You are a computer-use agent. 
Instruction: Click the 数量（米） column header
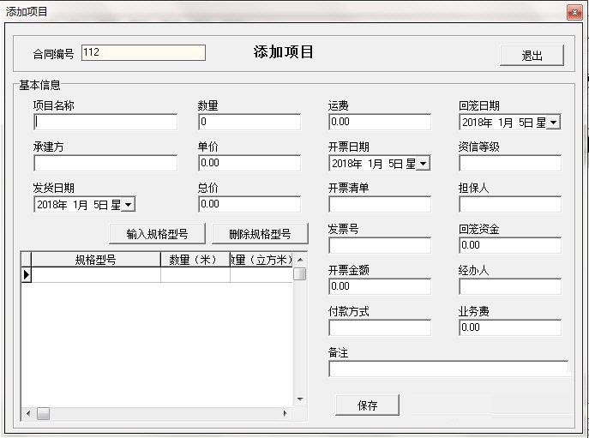(x=195, y=260)
